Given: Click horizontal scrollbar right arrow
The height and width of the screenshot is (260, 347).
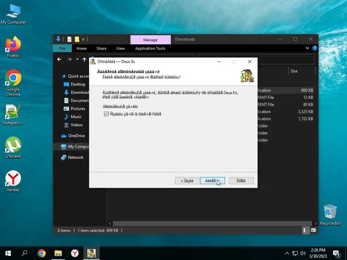Looking at the screenshot, I should coord(315,223).
